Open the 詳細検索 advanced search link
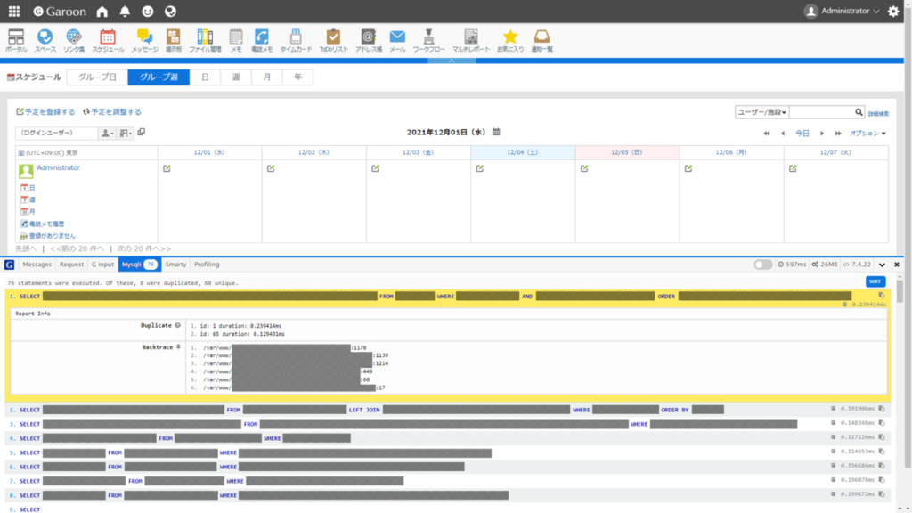Screen dimensions: 912x513 [878, 113]
